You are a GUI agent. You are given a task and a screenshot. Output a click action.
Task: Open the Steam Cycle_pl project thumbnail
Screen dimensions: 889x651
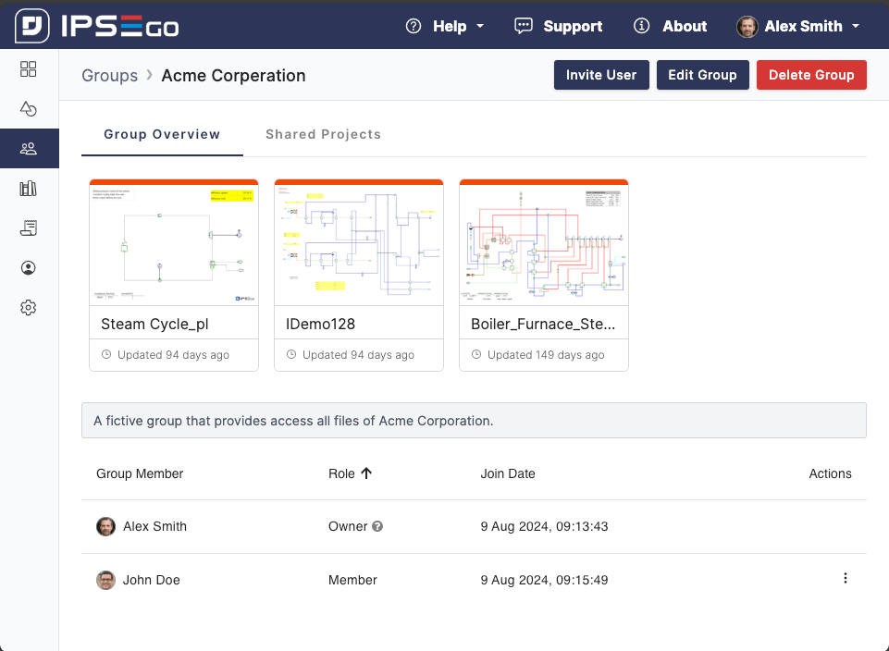(173, 242)
